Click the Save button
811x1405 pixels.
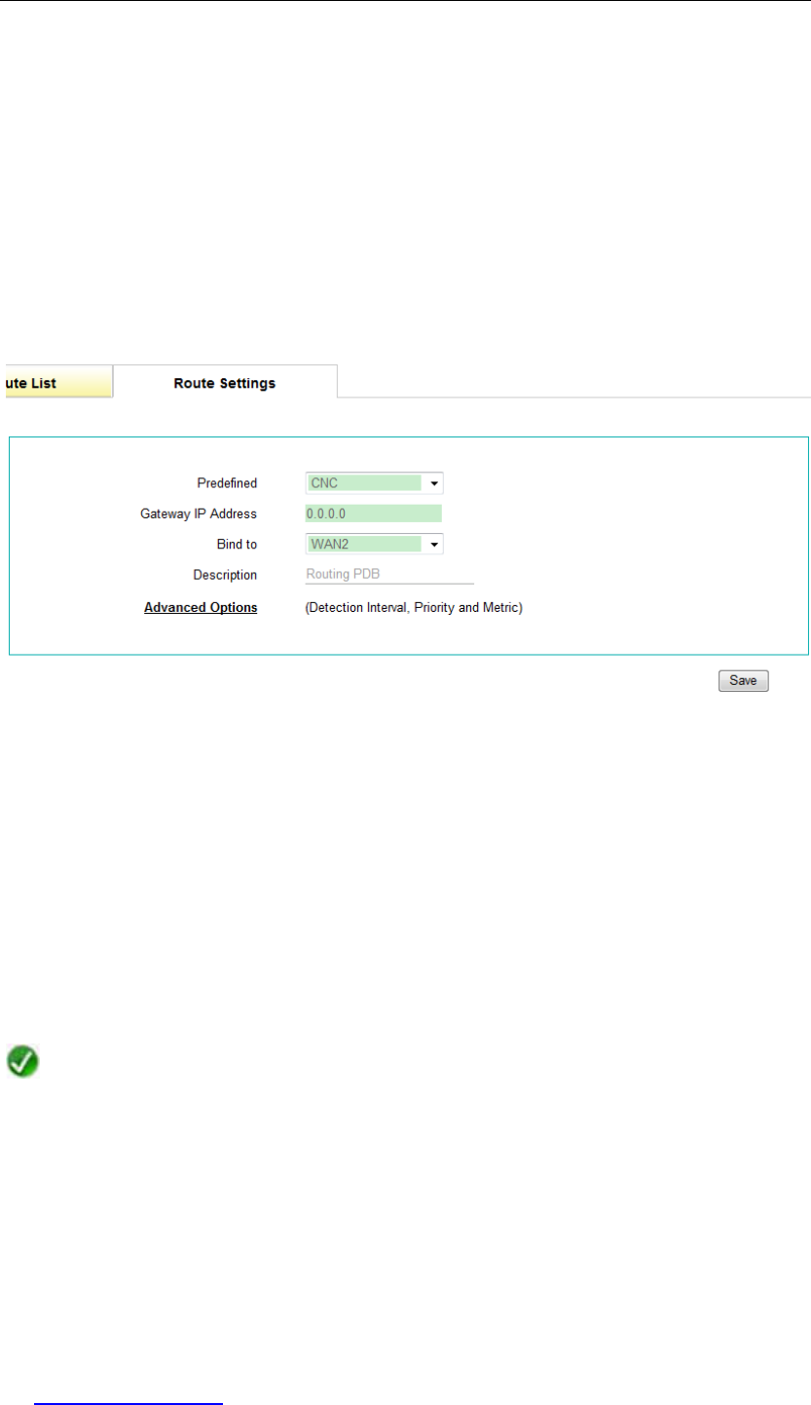coord(744,681)
